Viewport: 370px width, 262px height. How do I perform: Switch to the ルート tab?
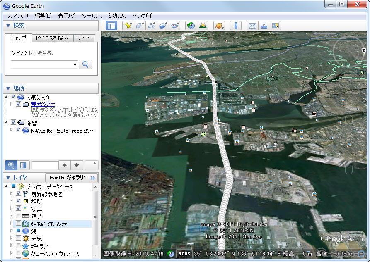[x=84, y=38]
